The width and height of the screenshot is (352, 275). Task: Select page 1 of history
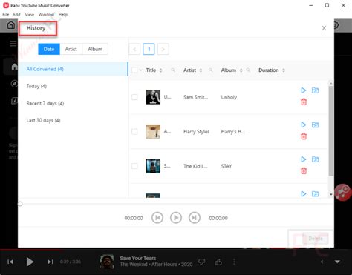coord(149,49)
